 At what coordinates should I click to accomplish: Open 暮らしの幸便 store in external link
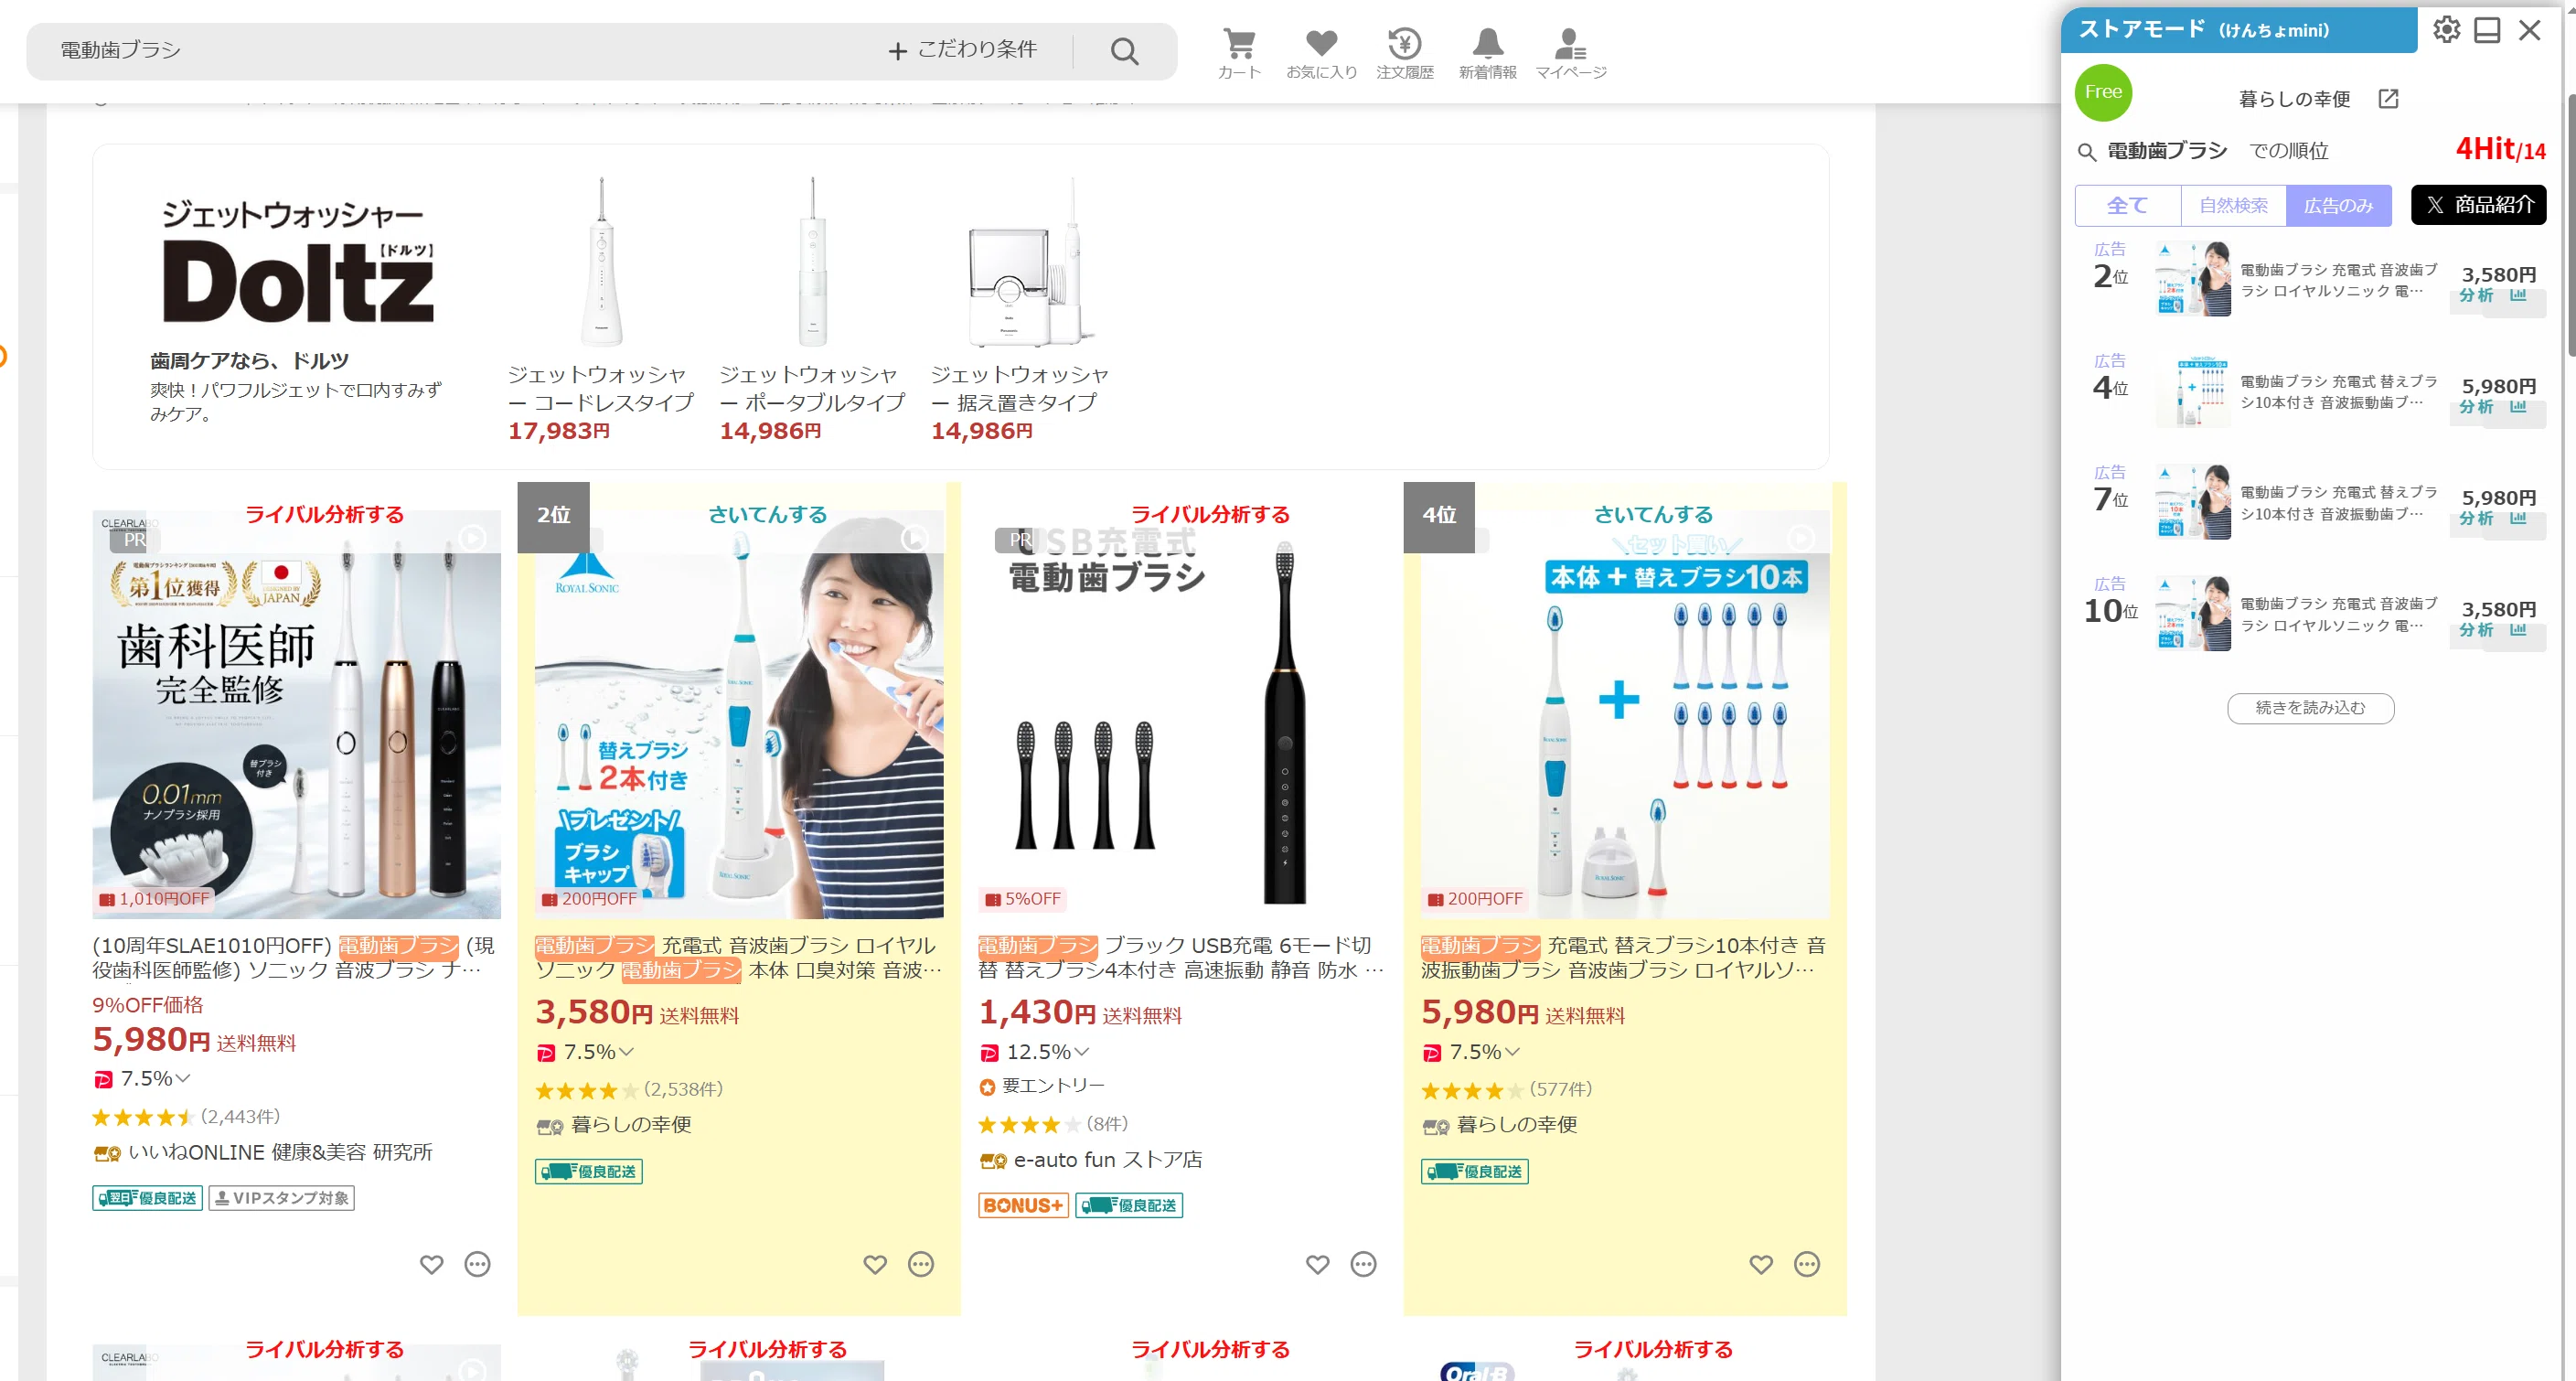pos(2388,98)
